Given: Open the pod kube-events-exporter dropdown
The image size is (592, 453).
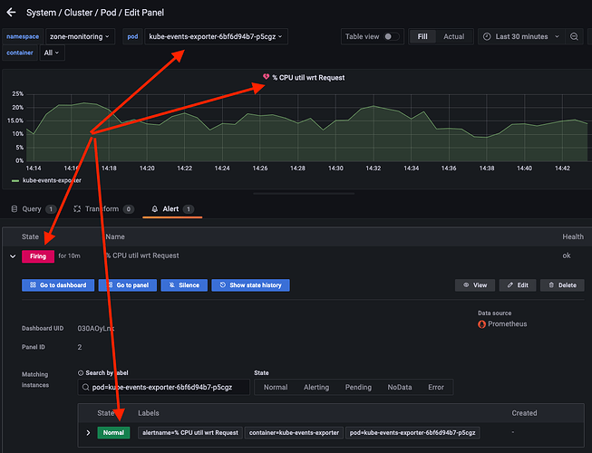Looking at the screenshot, I should (216, 36).
